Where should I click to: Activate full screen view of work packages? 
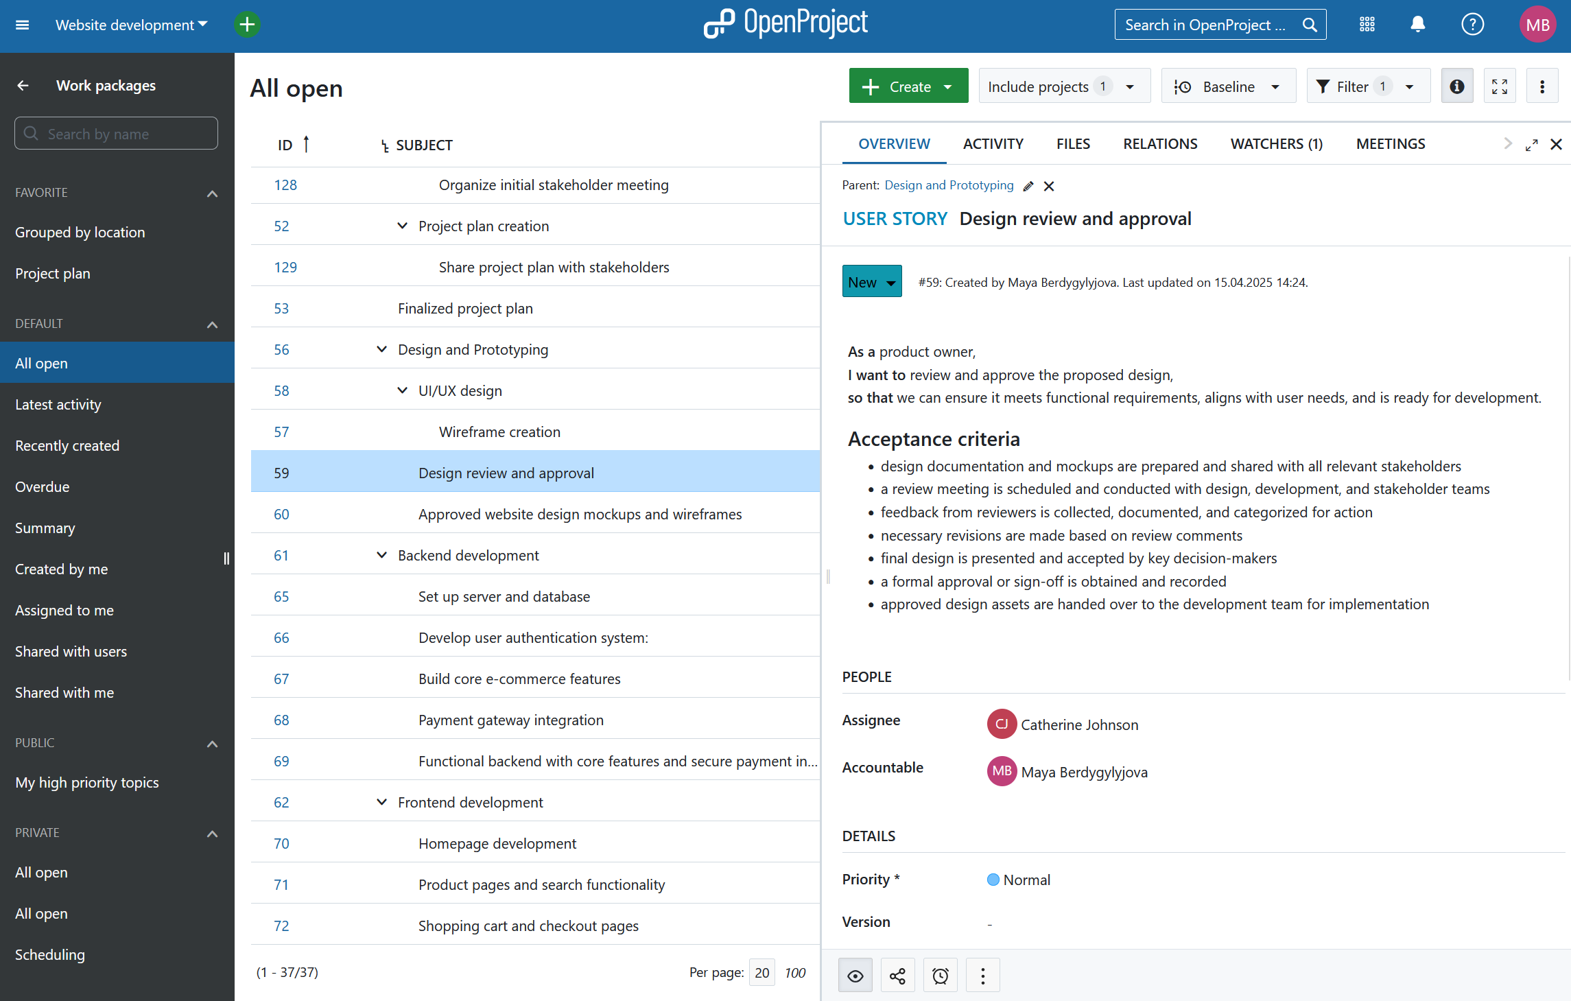1500,86
